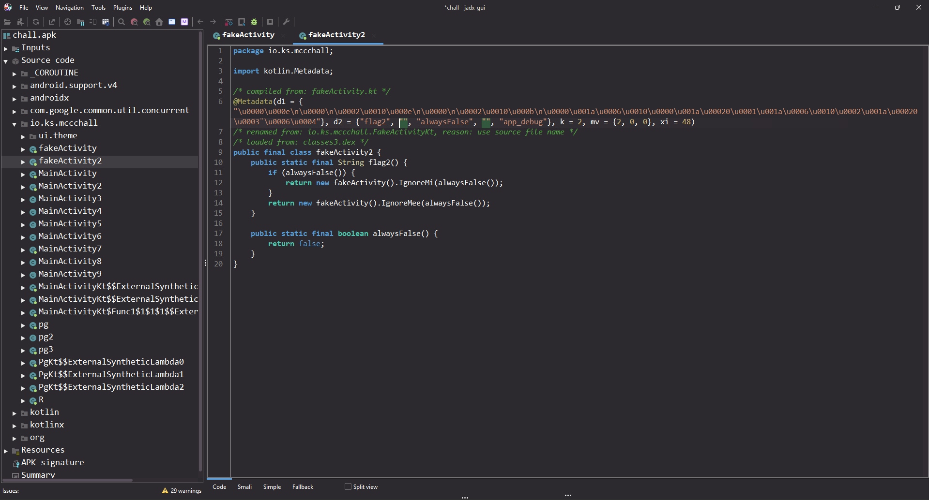Open APK signature in the tree

52,462
